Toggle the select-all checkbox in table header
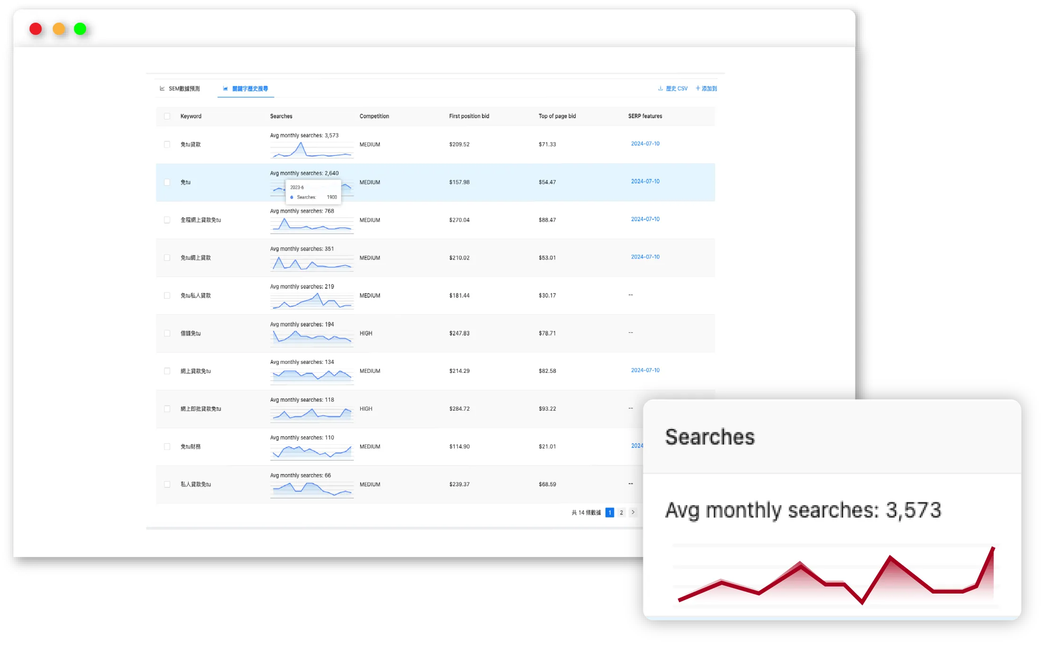This screenshot has height=646, width=1045. pyautogui.click(x=167, y=116)
